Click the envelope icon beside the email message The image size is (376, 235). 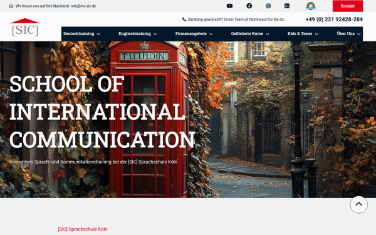coord(11,6)
